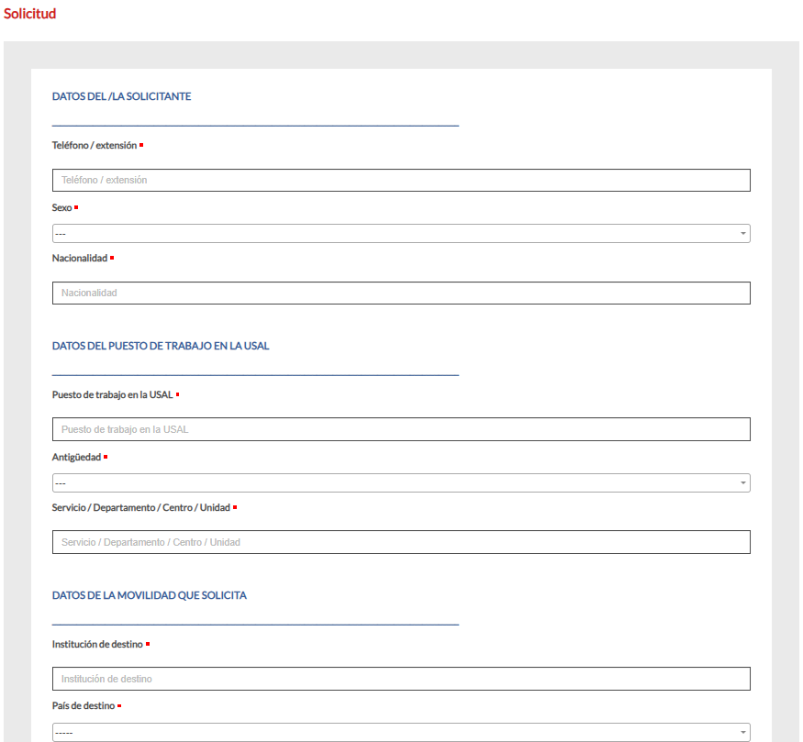
Task: Click the DATOS DEL PUESTO DE TRABAJO heading
Action: pos(161,346)
